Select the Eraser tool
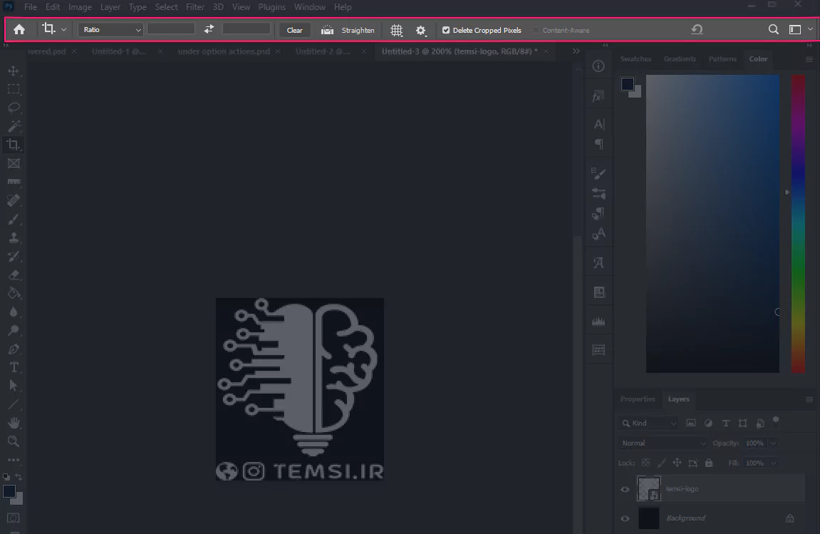 pyautogui.click(x=14, y=275)
